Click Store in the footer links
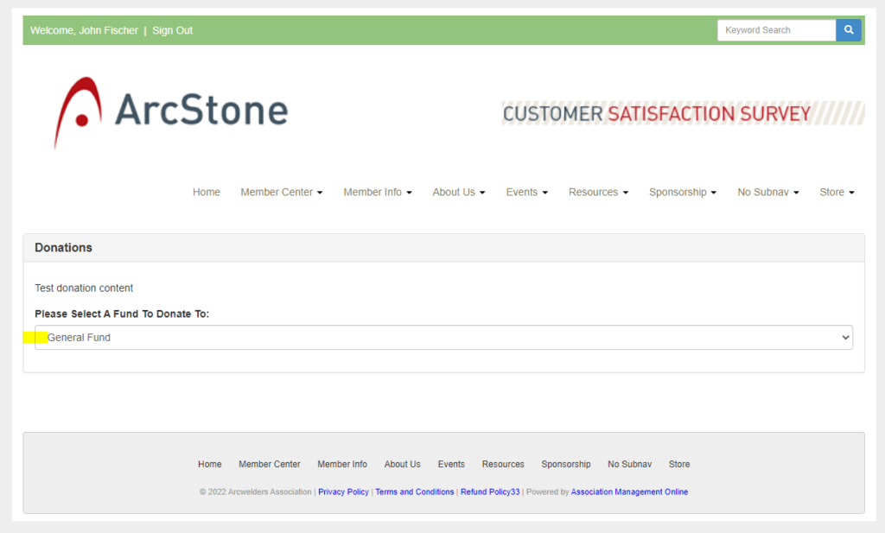885x533 pixels. (x=679, y=464)
